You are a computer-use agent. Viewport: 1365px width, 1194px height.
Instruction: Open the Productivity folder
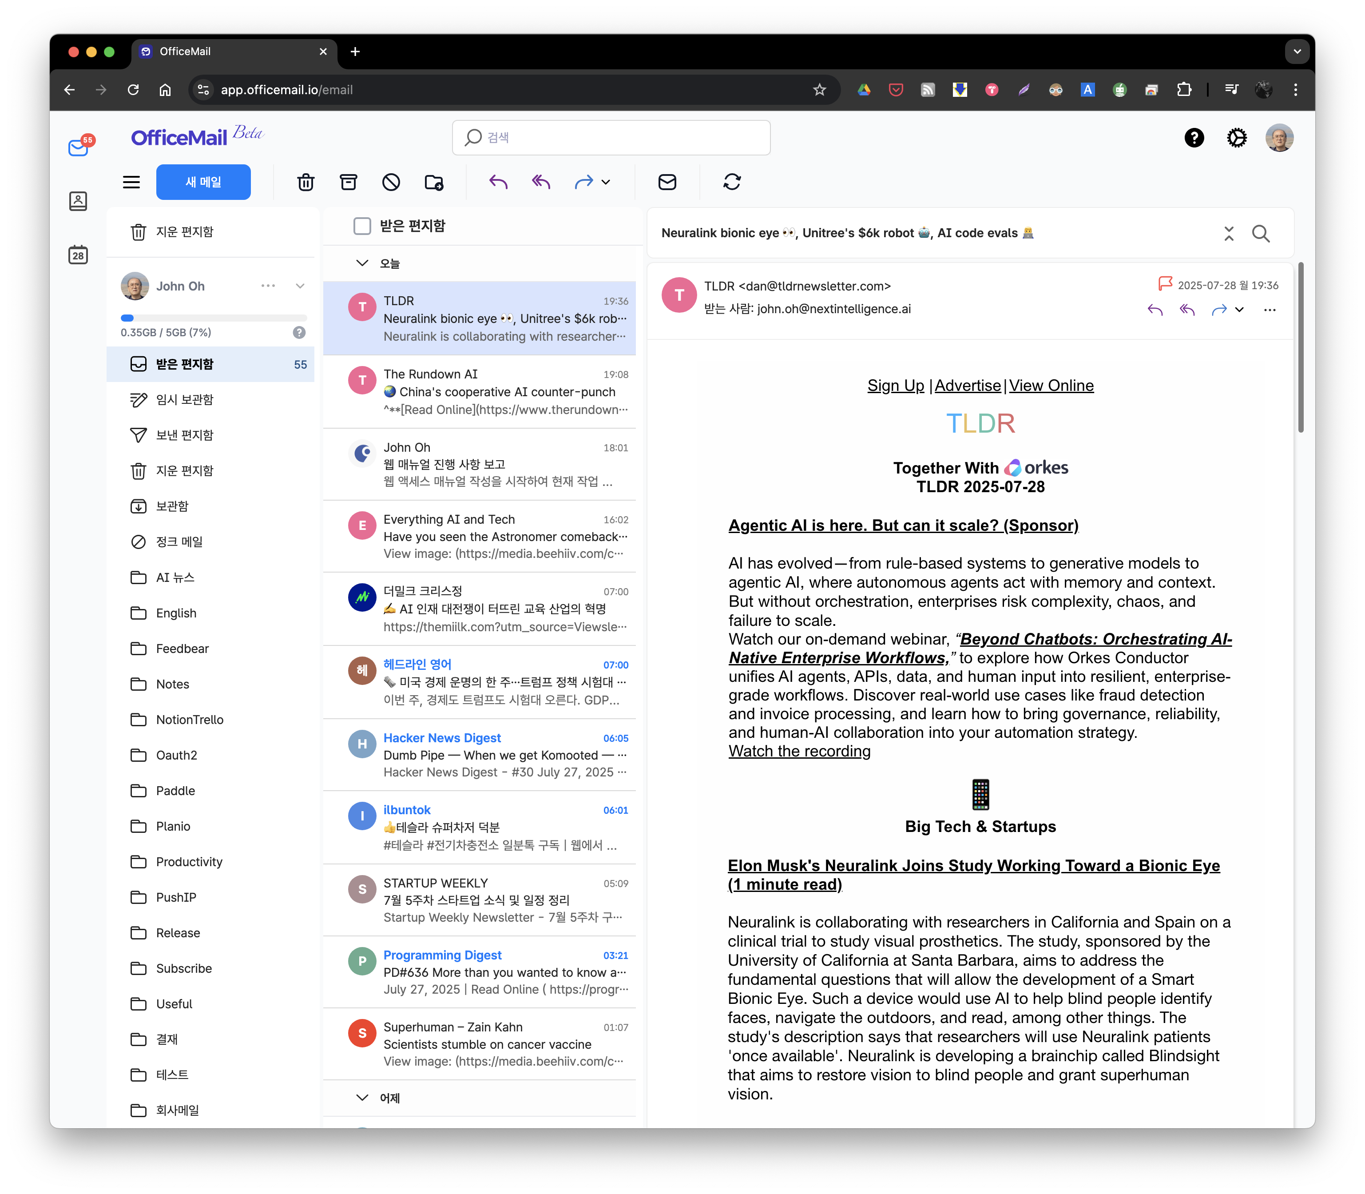click(210, 862)
